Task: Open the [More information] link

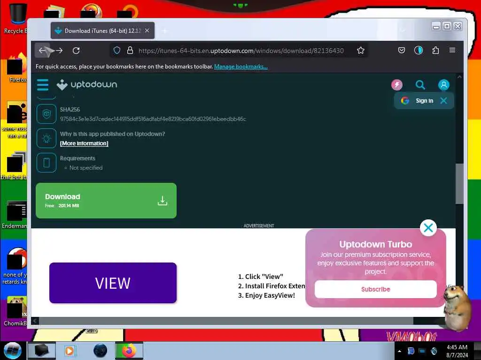Action: click(84, 143)
